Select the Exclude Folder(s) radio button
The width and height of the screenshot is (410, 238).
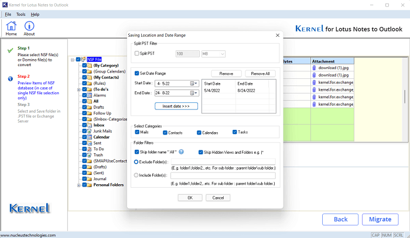point(136,162)
